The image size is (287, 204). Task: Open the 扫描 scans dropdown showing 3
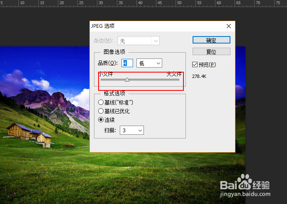(132, 130)
